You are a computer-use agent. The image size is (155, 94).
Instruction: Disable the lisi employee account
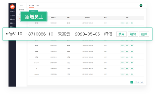coord(122,68)
